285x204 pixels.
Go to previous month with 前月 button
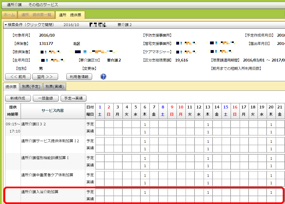(18, 77)
